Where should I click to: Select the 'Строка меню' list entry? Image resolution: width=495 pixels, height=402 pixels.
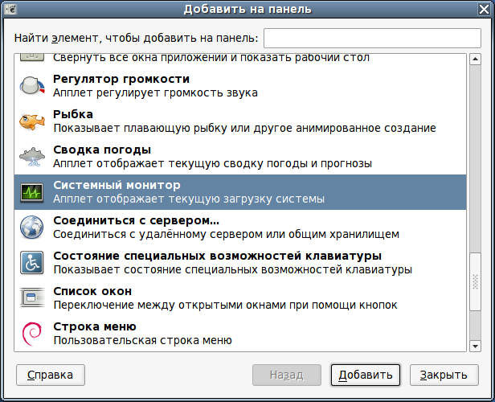tap(240, 334)
